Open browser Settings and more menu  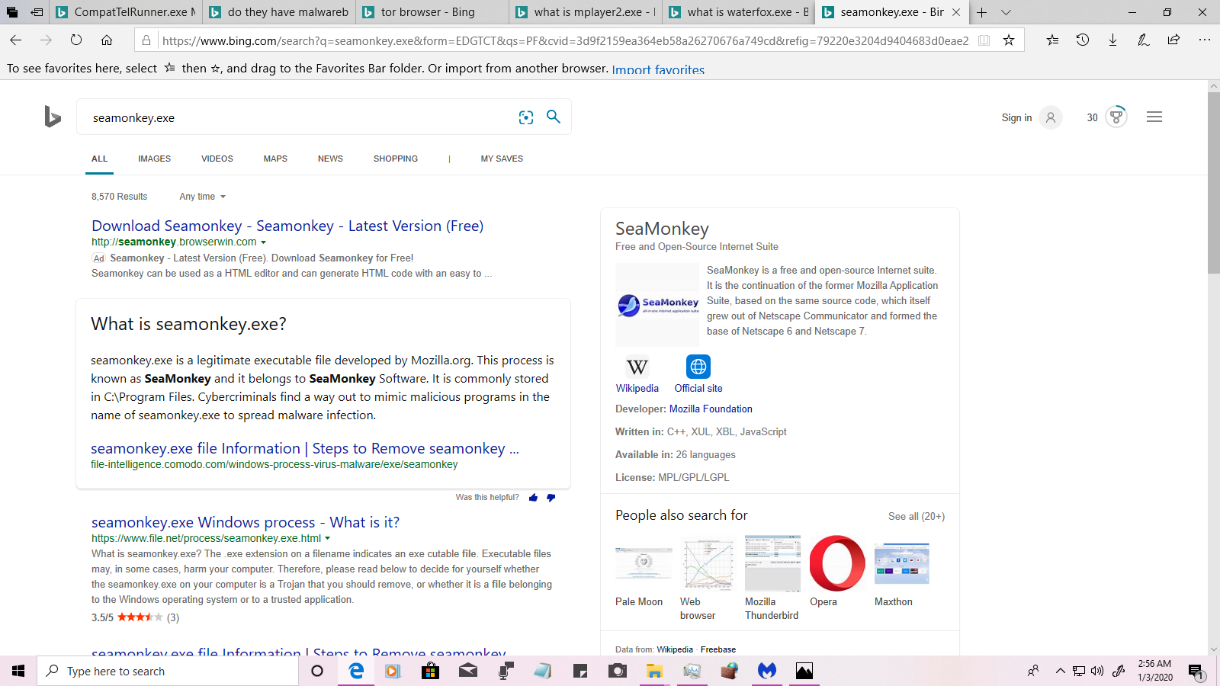coord(1205,40)
